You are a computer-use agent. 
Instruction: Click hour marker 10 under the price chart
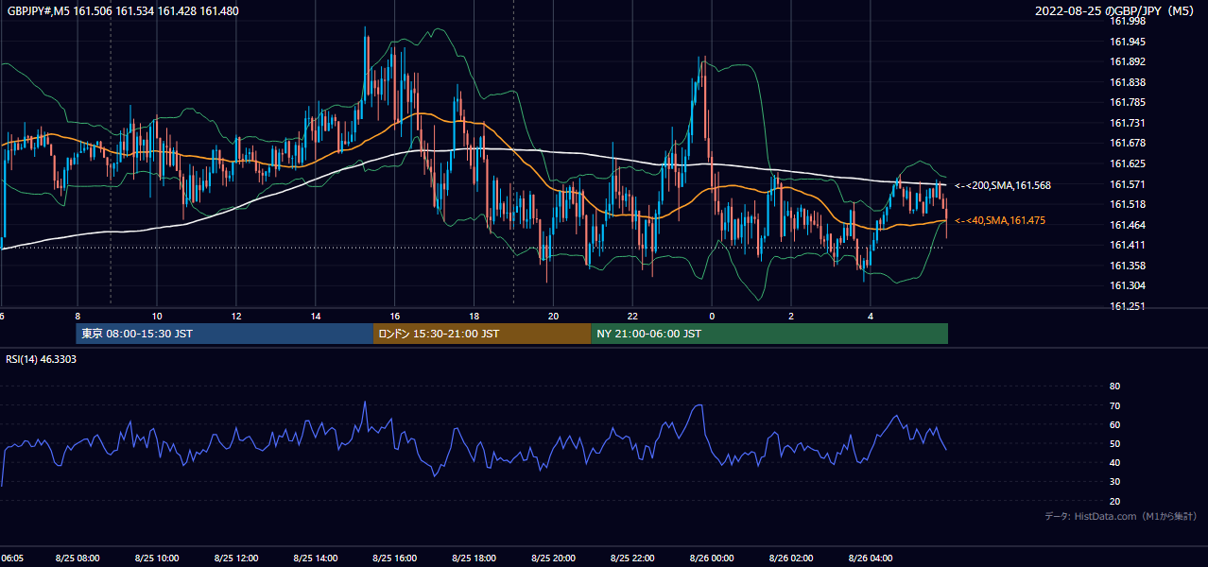[157, 316]
